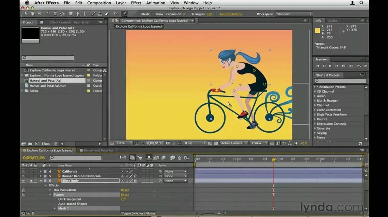Click Toggle Switches / Modes button
This screenshot has width=388, height=217.
(x=138, y=213)
